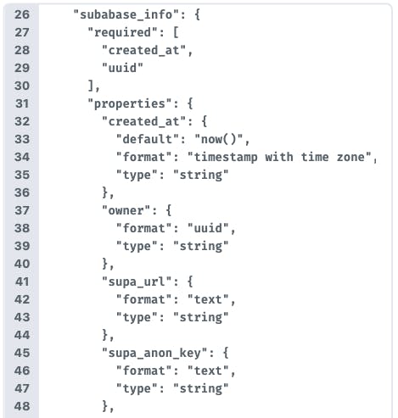Place cursor on "required" key

123,32
